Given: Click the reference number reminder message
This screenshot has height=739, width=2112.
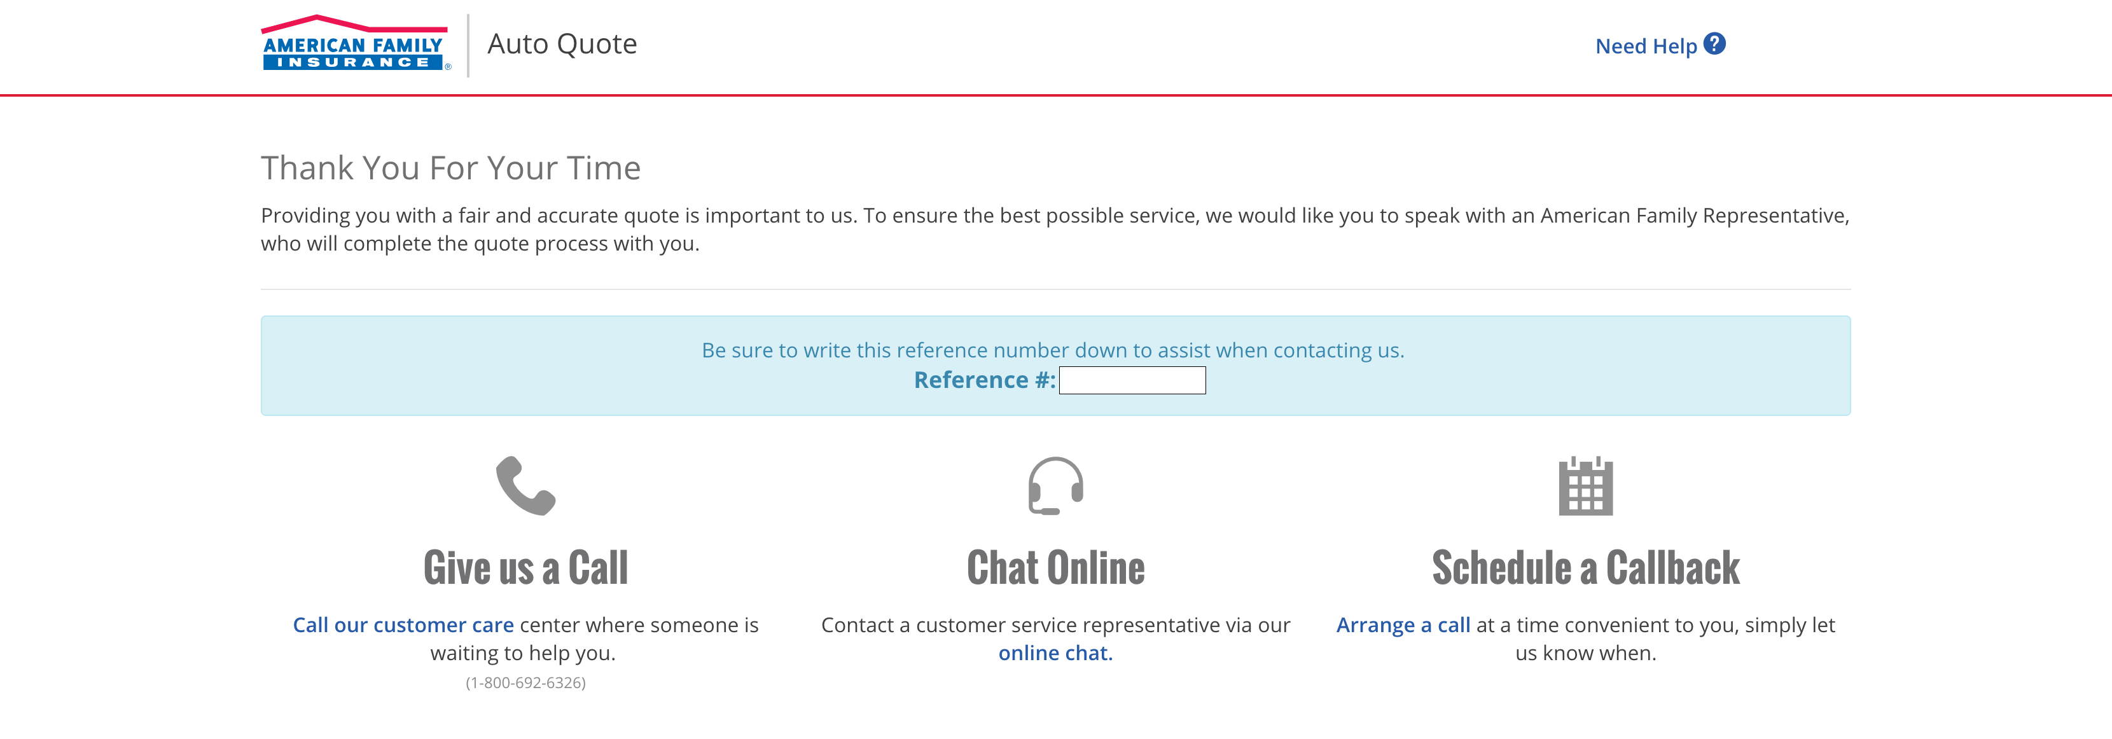Looking at the screenshot, I should click(1053, 350).
